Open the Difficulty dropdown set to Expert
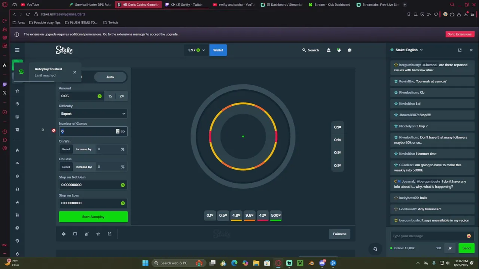 [93, 114]
